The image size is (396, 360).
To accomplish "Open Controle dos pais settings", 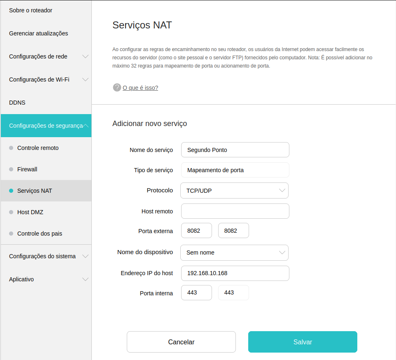I will coord(40,234).
